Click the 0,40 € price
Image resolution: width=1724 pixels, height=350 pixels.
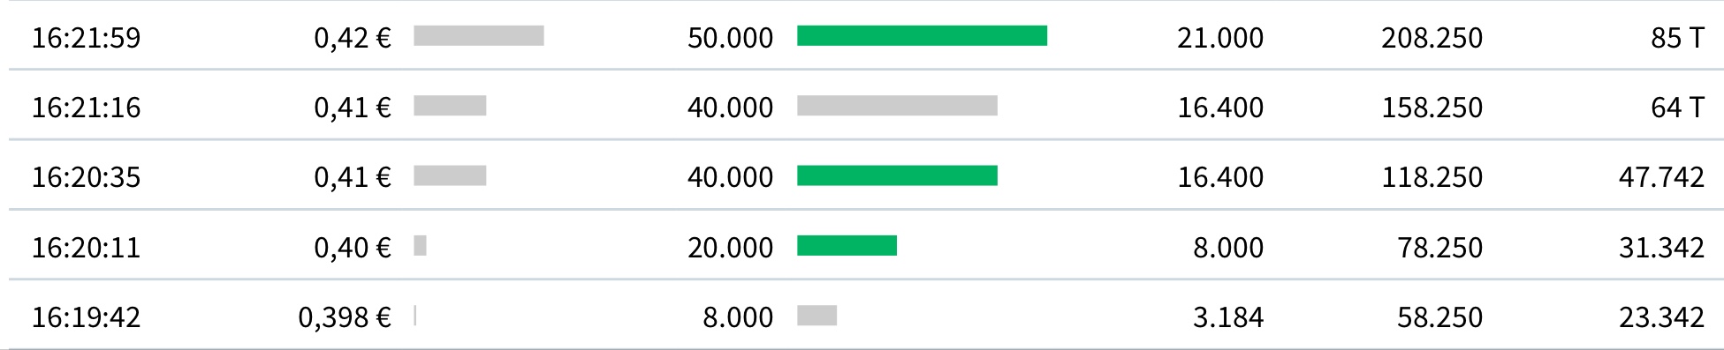353,247
